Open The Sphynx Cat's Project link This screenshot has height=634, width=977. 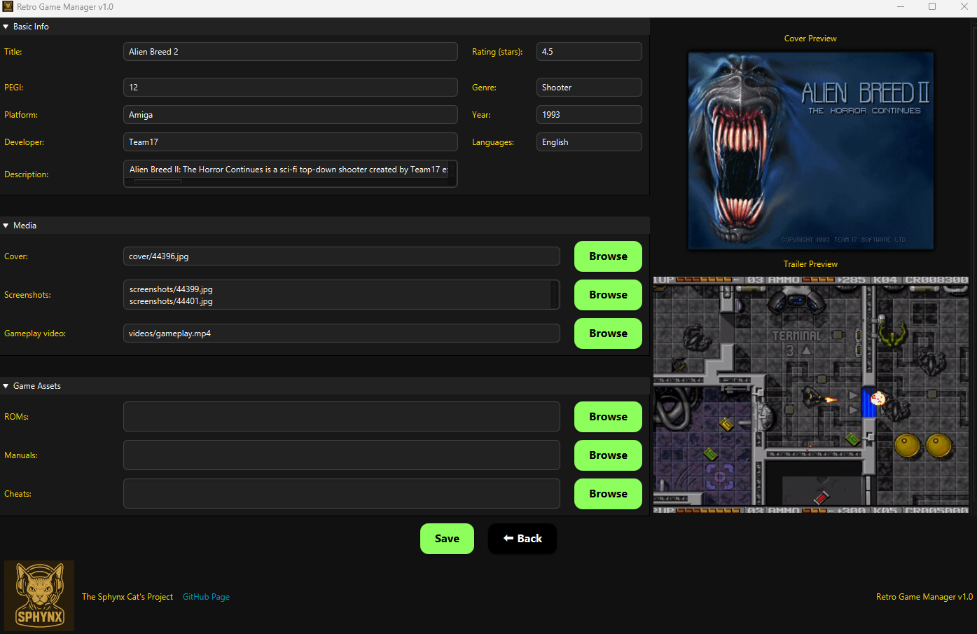127,597
